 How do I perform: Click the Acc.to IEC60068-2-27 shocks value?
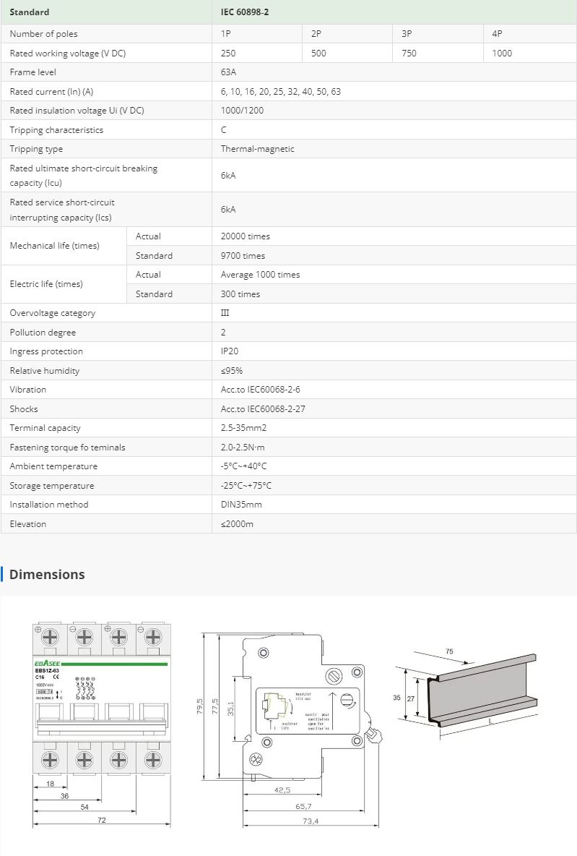pyautogui.click(x=263, y=409)
